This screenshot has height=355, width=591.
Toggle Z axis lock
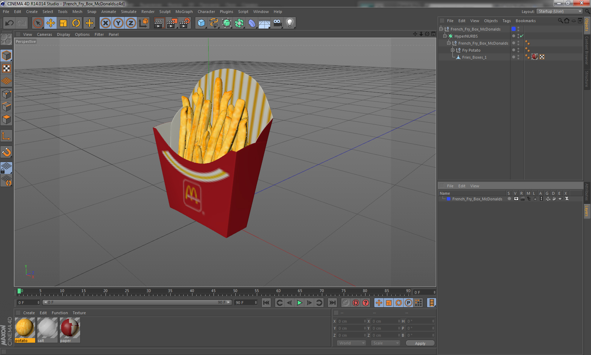(131, 23)
